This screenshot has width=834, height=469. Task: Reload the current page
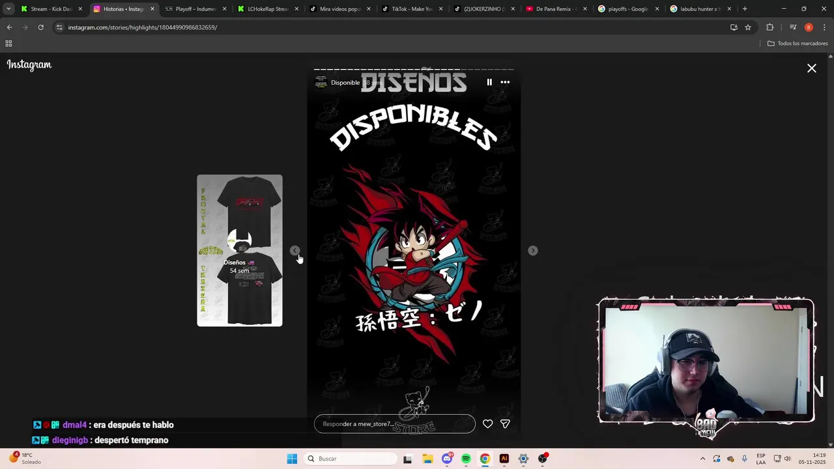coord(40,27)
